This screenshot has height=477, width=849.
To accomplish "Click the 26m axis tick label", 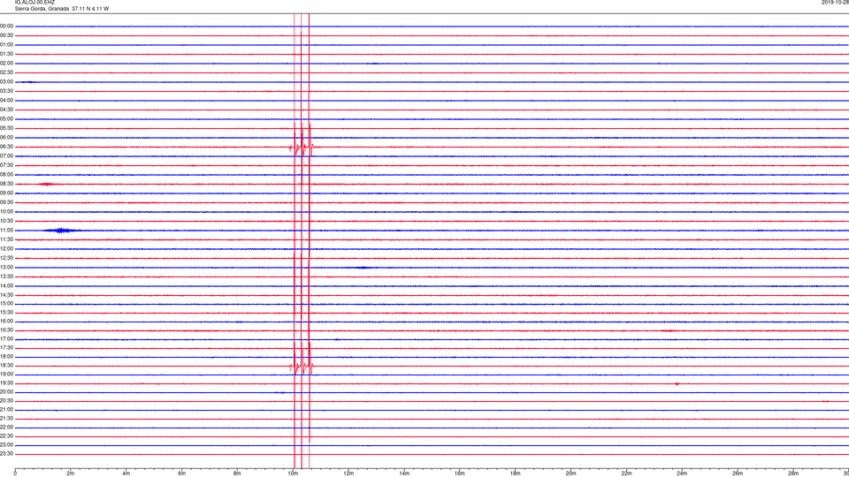I will (738, 473).
